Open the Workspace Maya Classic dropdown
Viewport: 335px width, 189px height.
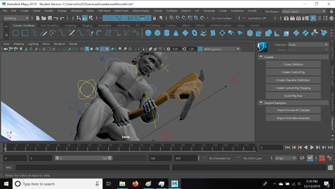coord(304,12)
